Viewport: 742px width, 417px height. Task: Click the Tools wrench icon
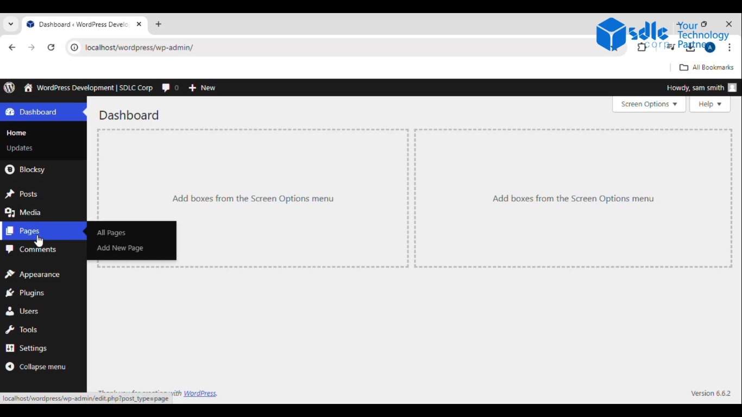(x=10, y=330)
